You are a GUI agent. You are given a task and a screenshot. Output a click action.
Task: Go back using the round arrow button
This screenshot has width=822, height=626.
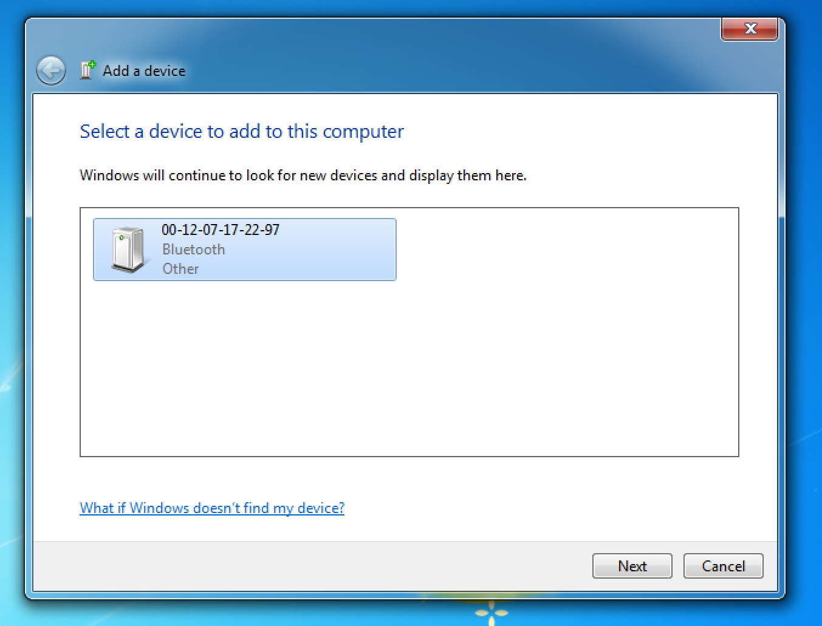(51, 70)
